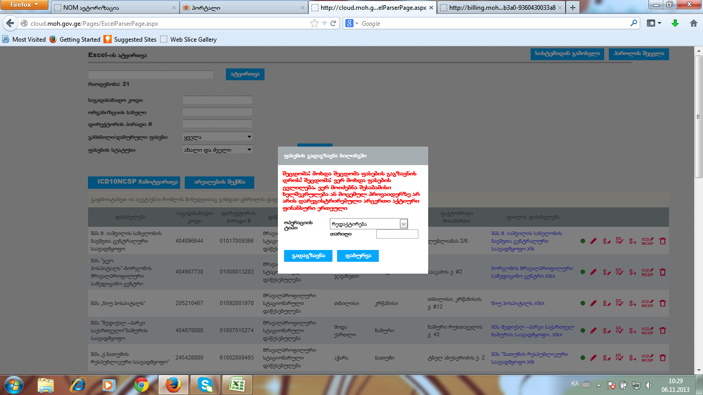
Task: Reload the page using address bar icon
Action: point(333,23)
